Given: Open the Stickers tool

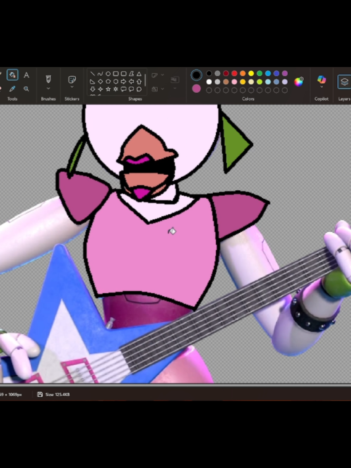Looking at the screenshot, I should pos(72,79).
